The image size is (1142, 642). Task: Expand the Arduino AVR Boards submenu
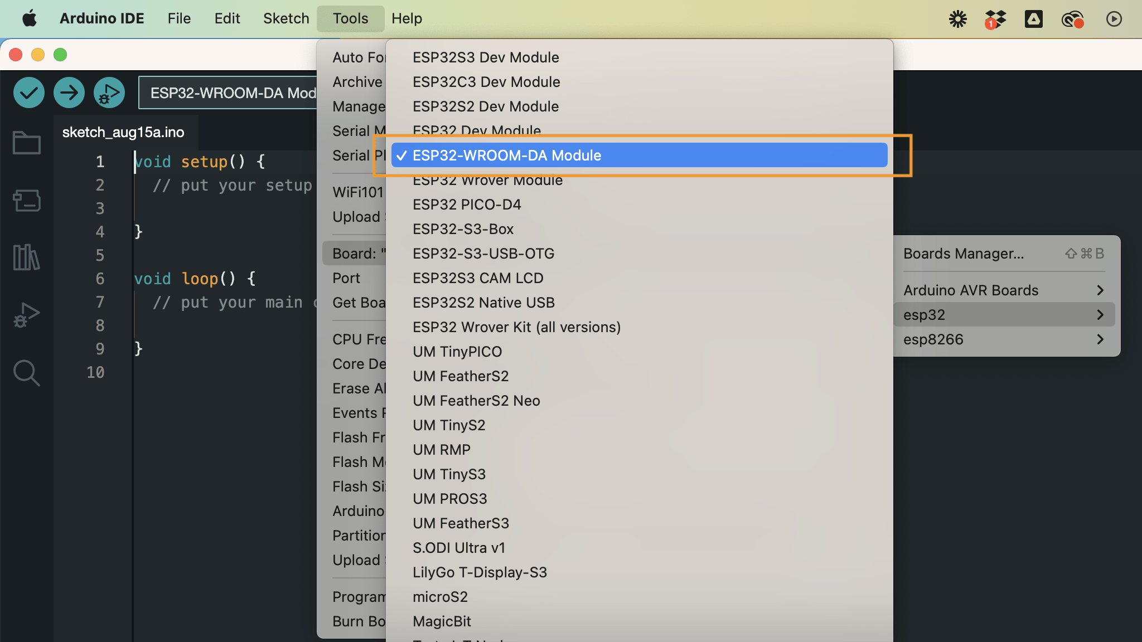click(1004, 290)
